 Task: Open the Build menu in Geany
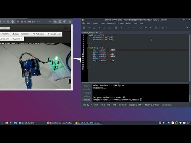pyautogui.click(x=128, y=23)
